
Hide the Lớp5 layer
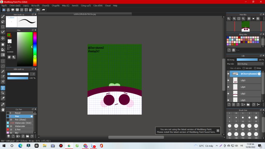point(228,100)
